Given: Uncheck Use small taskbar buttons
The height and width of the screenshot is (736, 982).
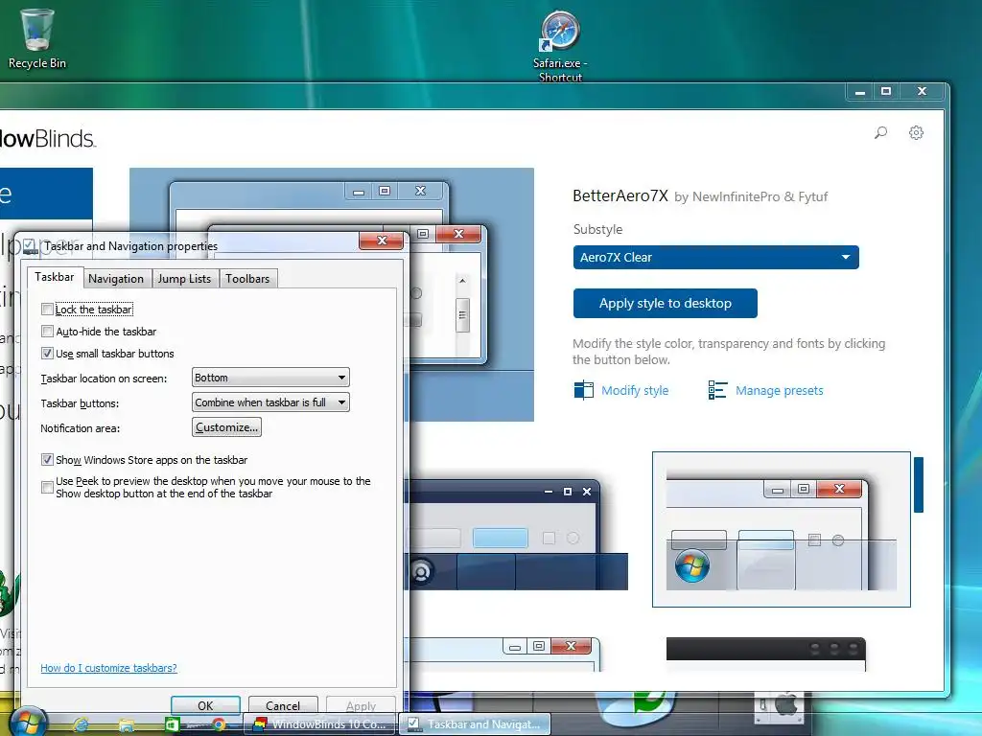Looking at the screenshot, I should coord(47,353).
